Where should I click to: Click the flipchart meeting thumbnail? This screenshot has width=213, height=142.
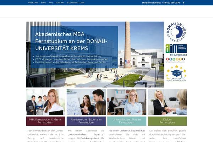(86, 102)
